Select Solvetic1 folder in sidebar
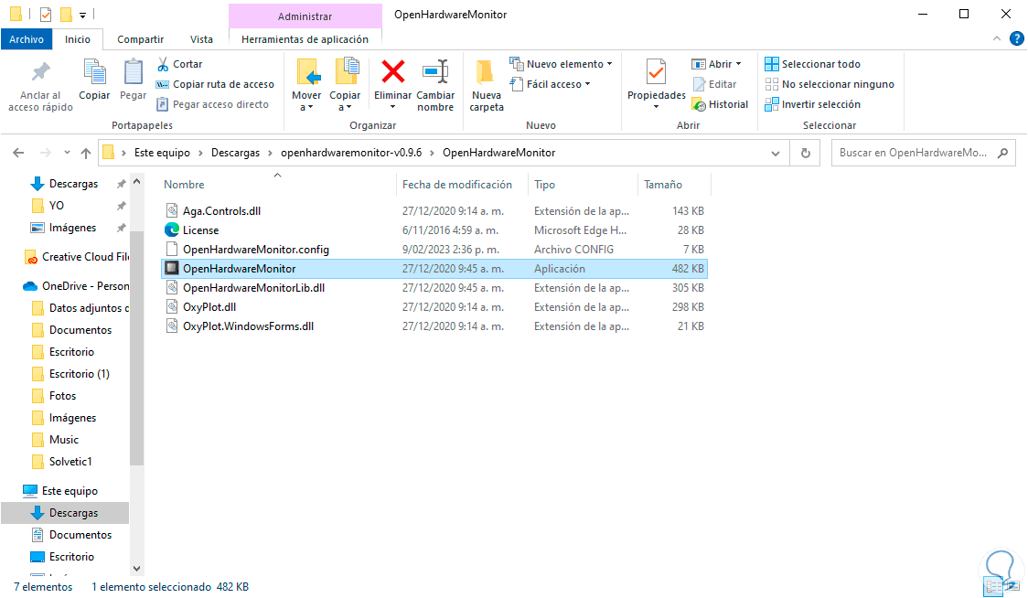Screen dimensions: 1028x598 (70, 462)
